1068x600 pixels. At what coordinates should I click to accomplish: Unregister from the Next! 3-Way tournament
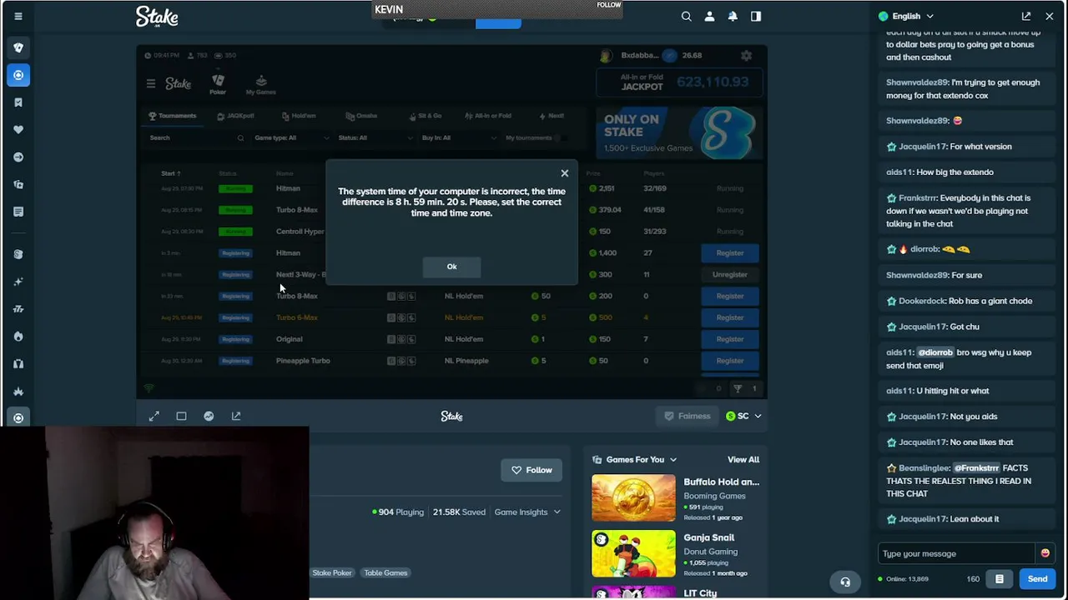pos(730,275)
